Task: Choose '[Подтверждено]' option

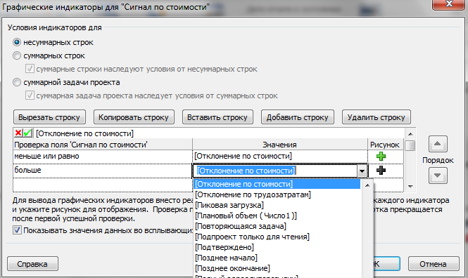Action: tap(277, 247)
